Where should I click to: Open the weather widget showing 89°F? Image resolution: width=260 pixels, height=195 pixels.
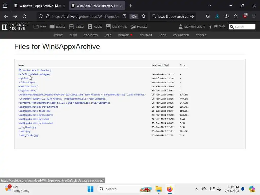point(17,189)
